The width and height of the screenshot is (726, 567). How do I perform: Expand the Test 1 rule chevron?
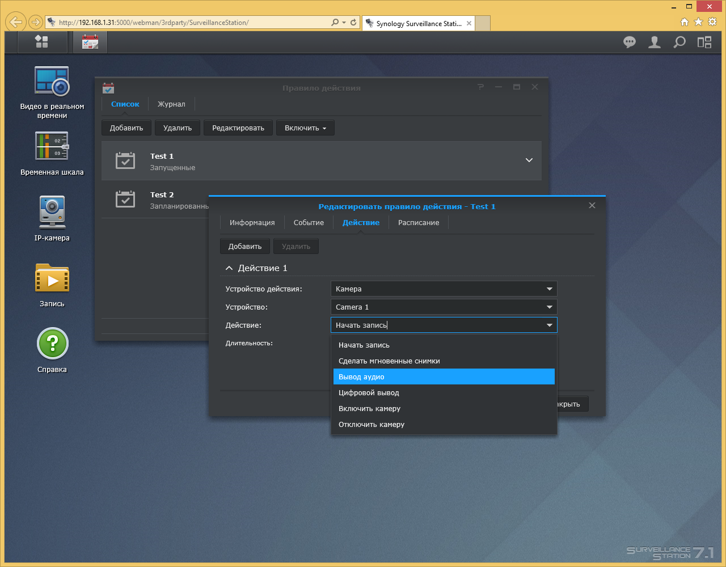tap(529, 160)
